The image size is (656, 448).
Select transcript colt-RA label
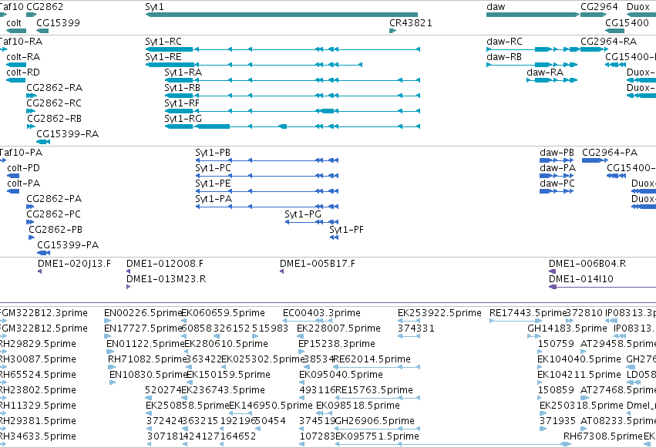click(x=23, y=57)
